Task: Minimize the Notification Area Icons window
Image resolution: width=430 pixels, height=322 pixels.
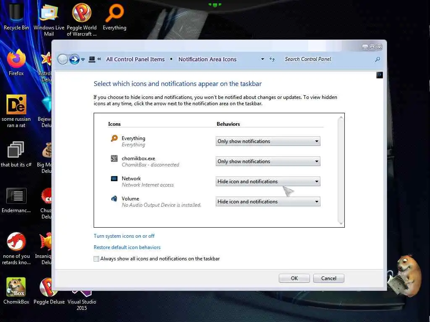Action: coord(365,47)
